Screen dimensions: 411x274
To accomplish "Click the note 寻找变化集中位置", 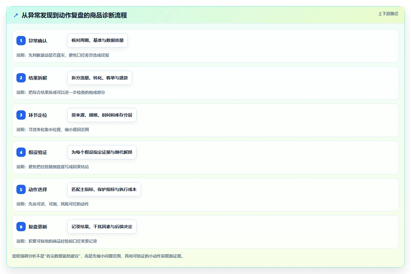I will tap(45, 130).
